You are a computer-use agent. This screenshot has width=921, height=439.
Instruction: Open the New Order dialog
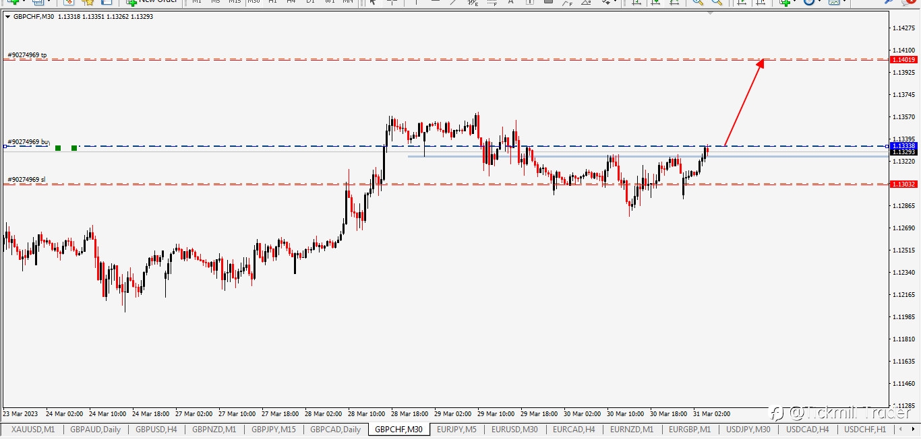coord(153,2)
